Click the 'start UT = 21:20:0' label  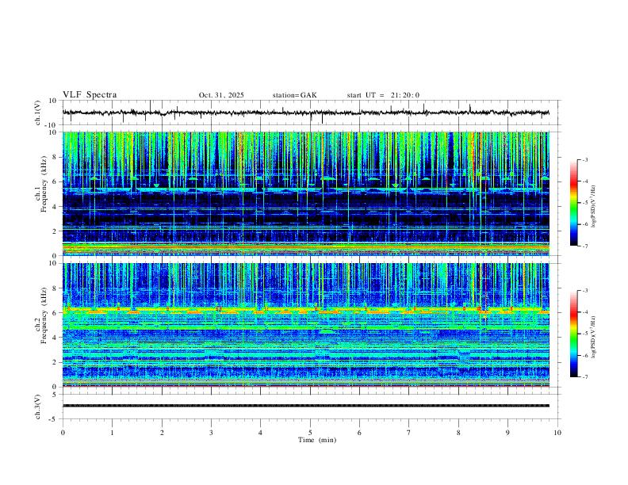pos(383,95)
